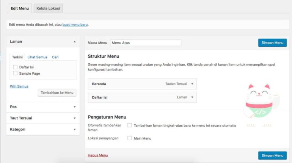Screen dimensions: 292x163
Task: Expand the Pos section
Action: [x=75, y=107]
